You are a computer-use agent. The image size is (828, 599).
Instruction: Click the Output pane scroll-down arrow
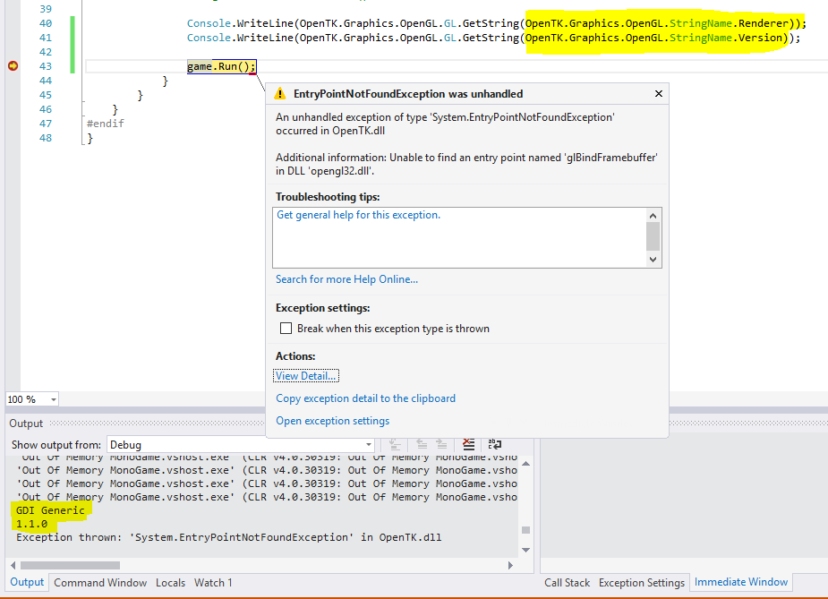526,550
